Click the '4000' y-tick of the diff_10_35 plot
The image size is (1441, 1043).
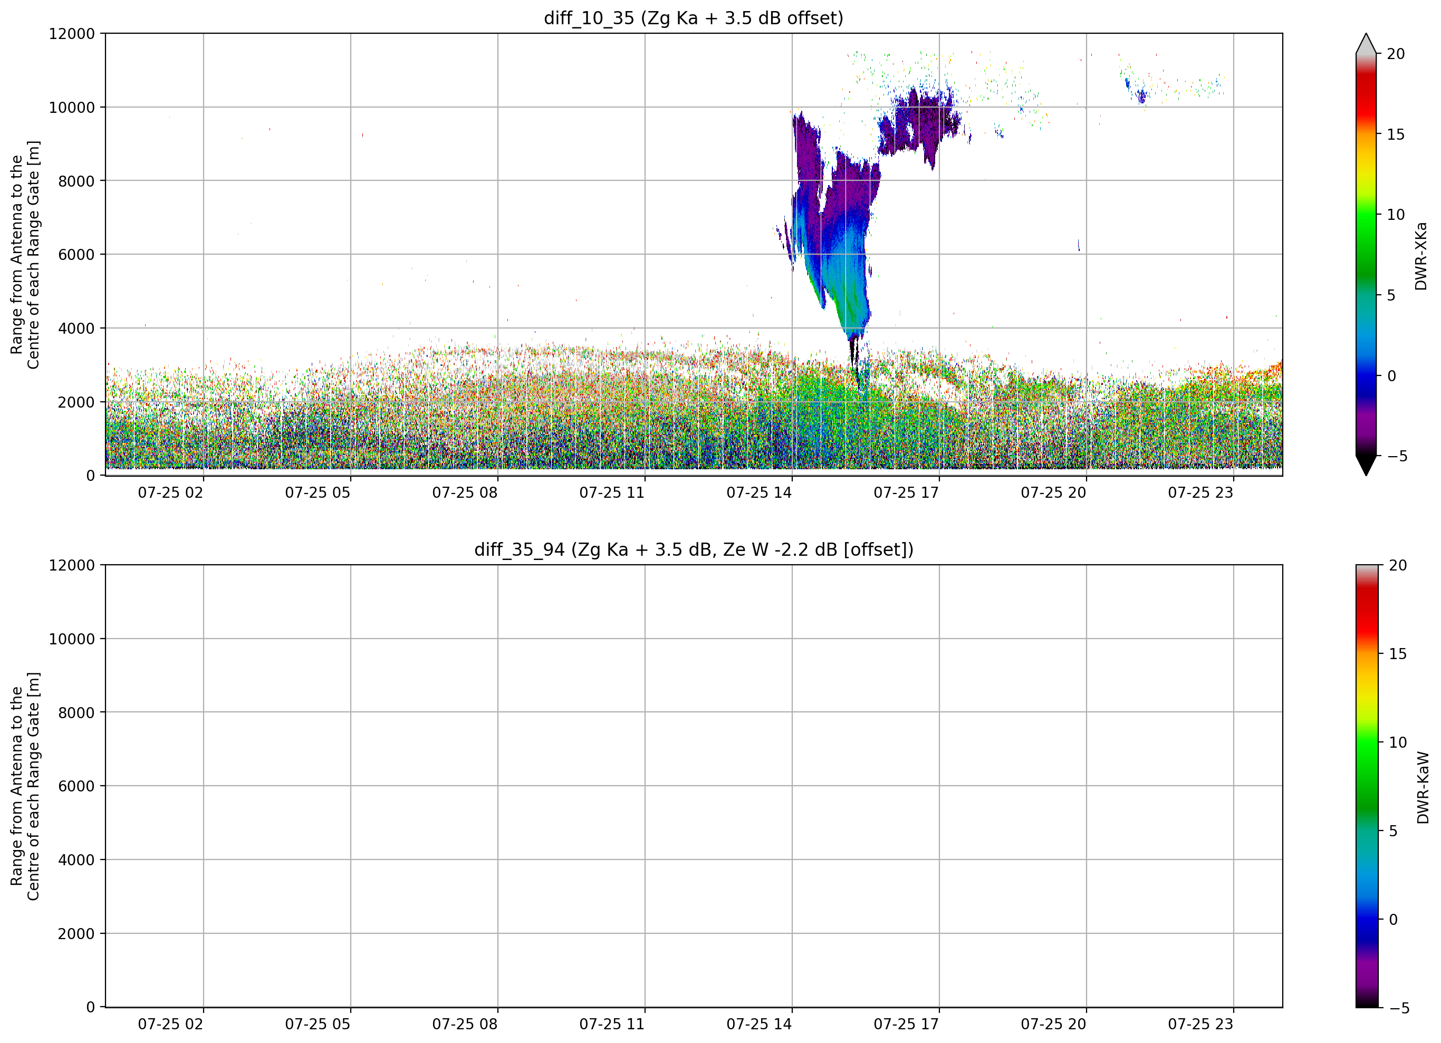[76, 329]
